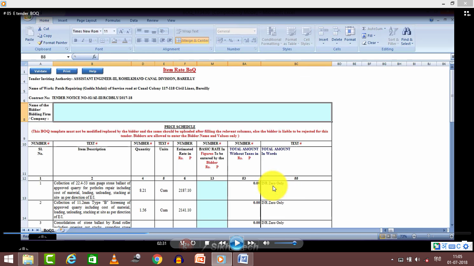Click the Orientation text-rotation icon
The image size is (474, 266).
[163, 31]
